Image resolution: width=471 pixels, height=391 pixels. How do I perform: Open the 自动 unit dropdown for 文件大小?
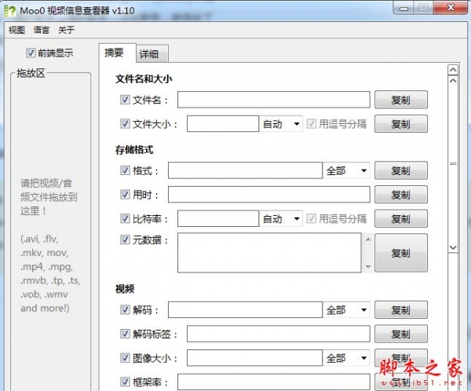(281, 124)
